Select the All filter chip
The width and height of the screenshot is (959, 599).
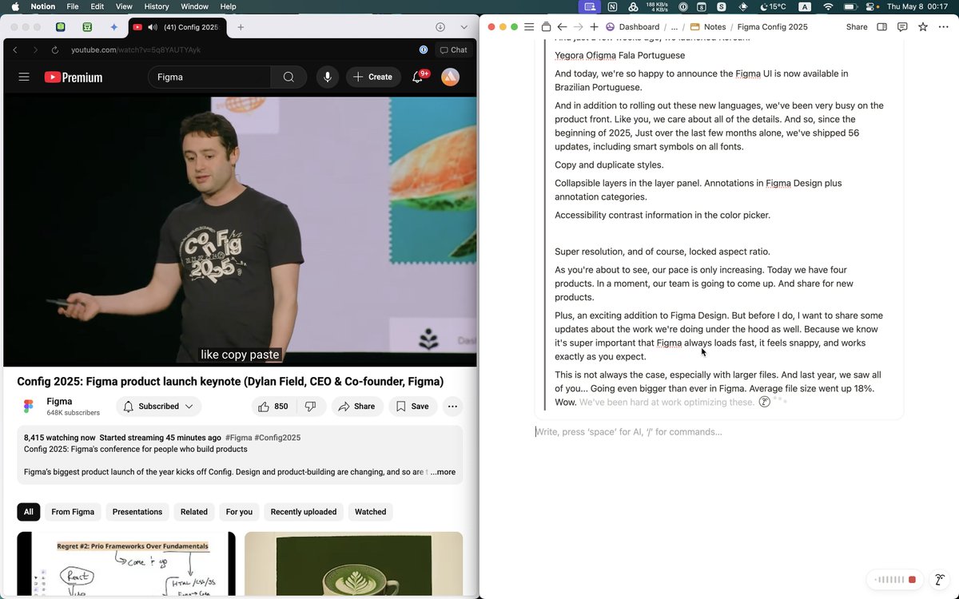pos(29,512)
